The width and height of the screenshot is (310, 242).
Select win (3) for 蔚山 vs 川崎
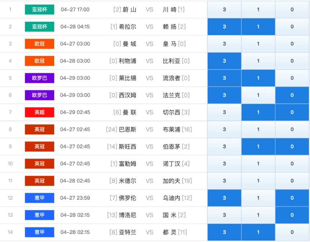pyautogui.click(x=225, y=10)
